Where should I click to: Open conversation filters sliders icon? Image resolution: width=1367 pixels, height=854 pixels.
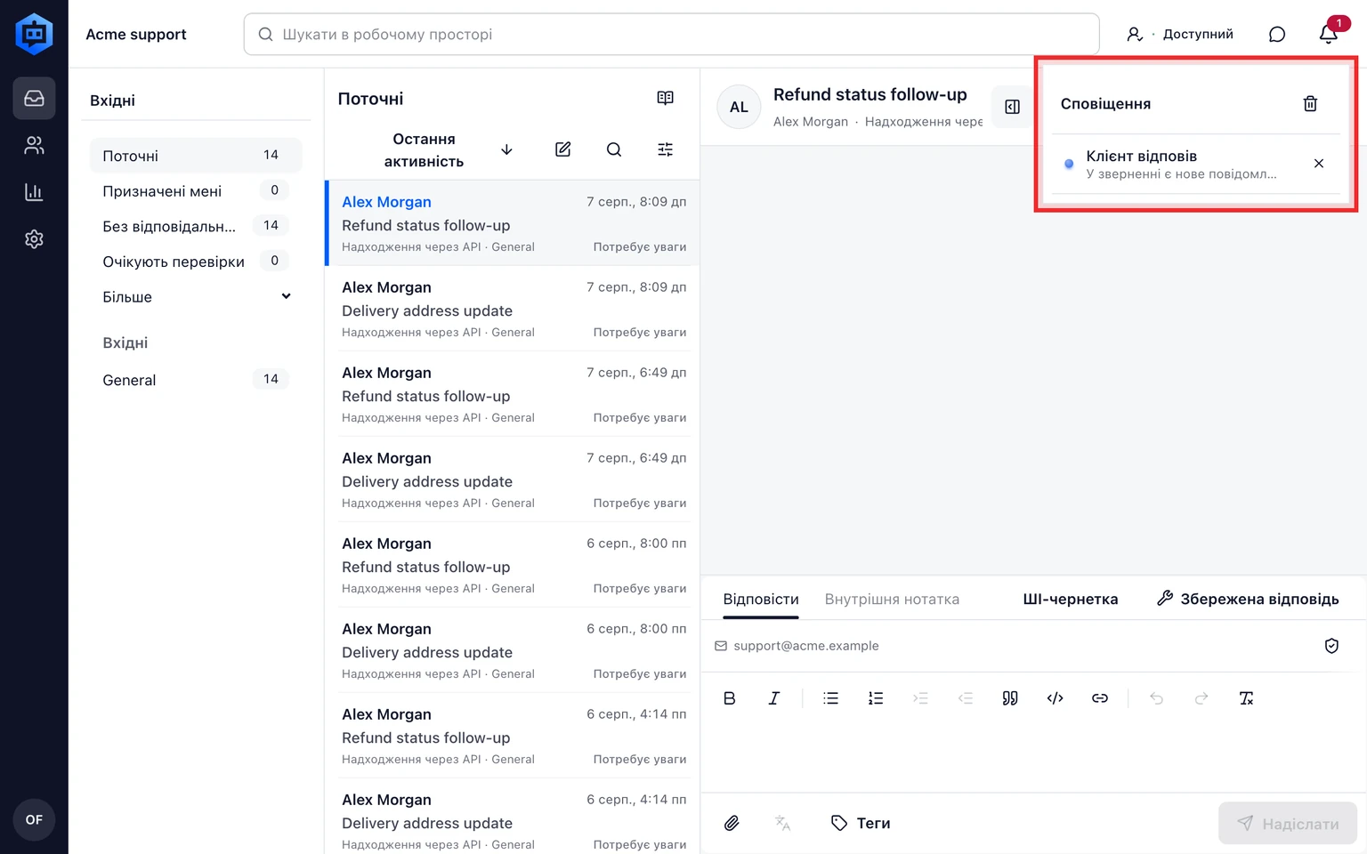point(665,149)
